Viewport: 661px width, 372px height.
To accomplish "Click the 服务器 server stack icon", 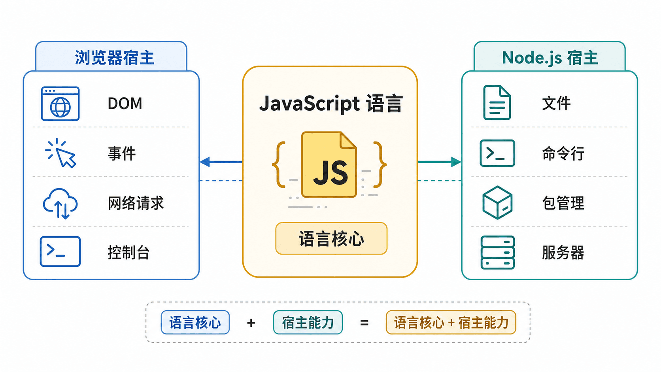I will 497,253.
